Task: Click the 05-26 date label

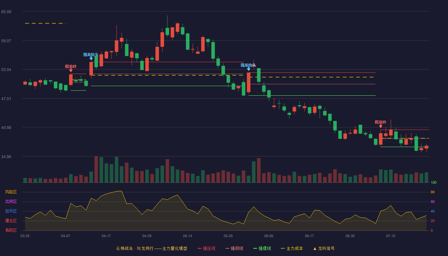Action: click(x=228, y=236)
